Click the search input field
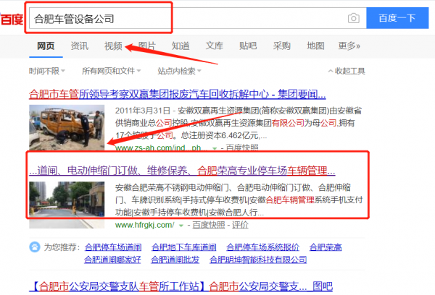This screenshot has width=435, height=295. [181, 18]
